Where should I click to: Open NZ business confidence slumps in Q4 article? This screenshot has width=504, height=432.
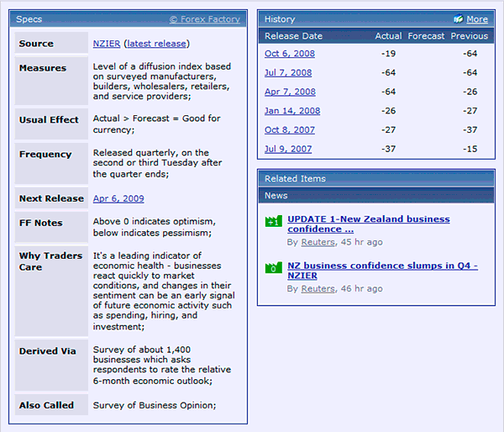(382, 271)
